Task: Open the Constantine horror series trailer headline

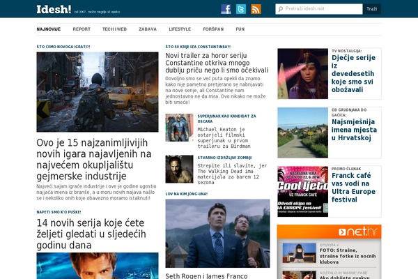Action: (217, 63)
